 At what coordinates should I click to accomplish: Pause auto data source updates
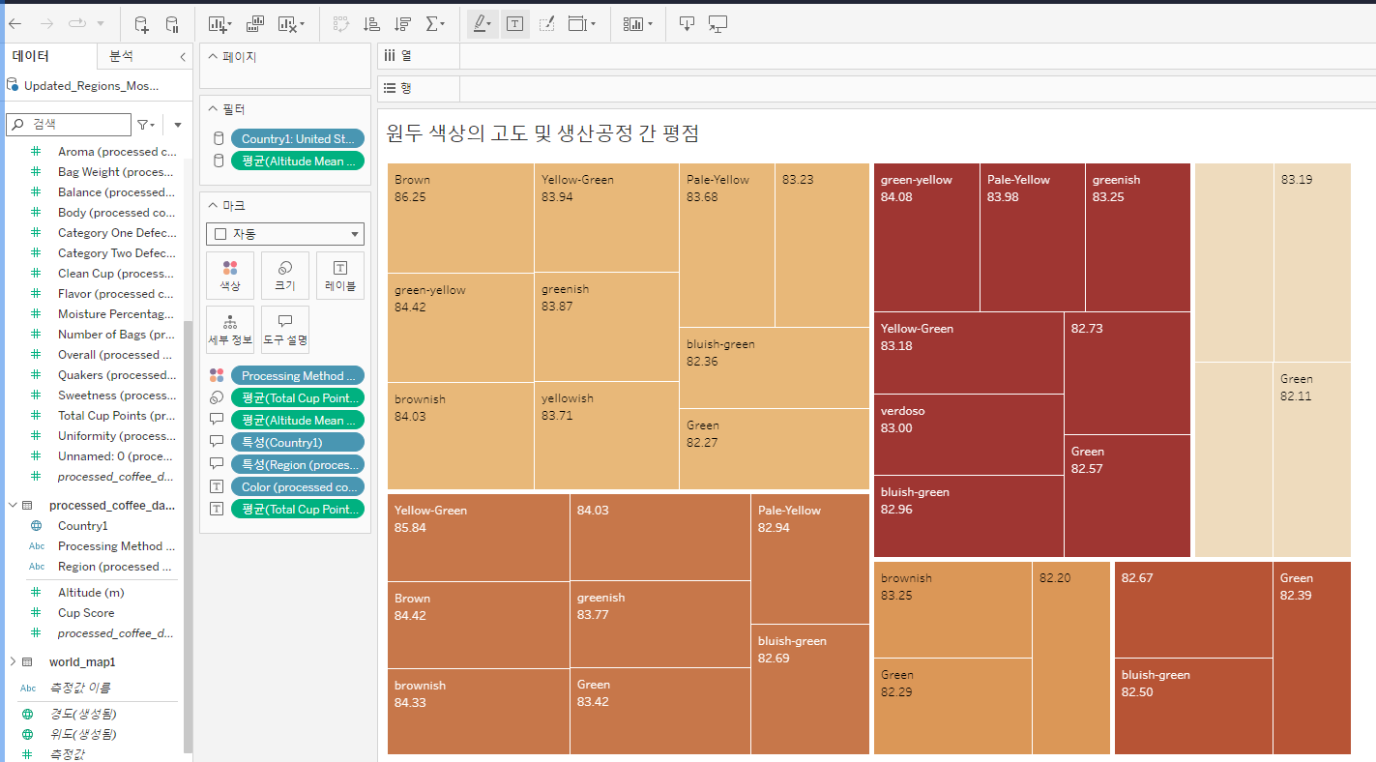(x=171, y=24)
